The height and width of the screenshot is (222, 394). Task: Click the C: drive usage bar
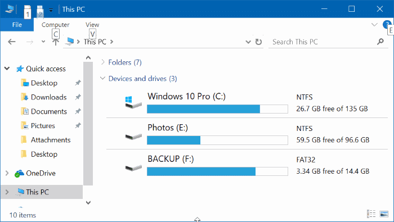[217, 109]
